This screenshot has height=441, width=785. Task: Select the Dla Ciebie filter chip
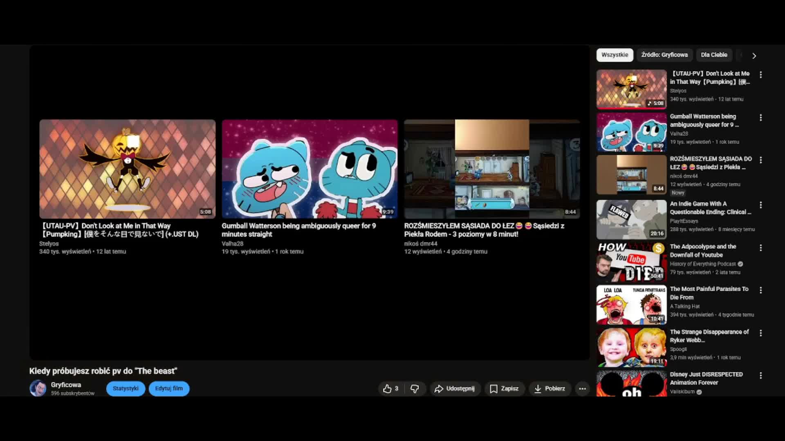714,55
